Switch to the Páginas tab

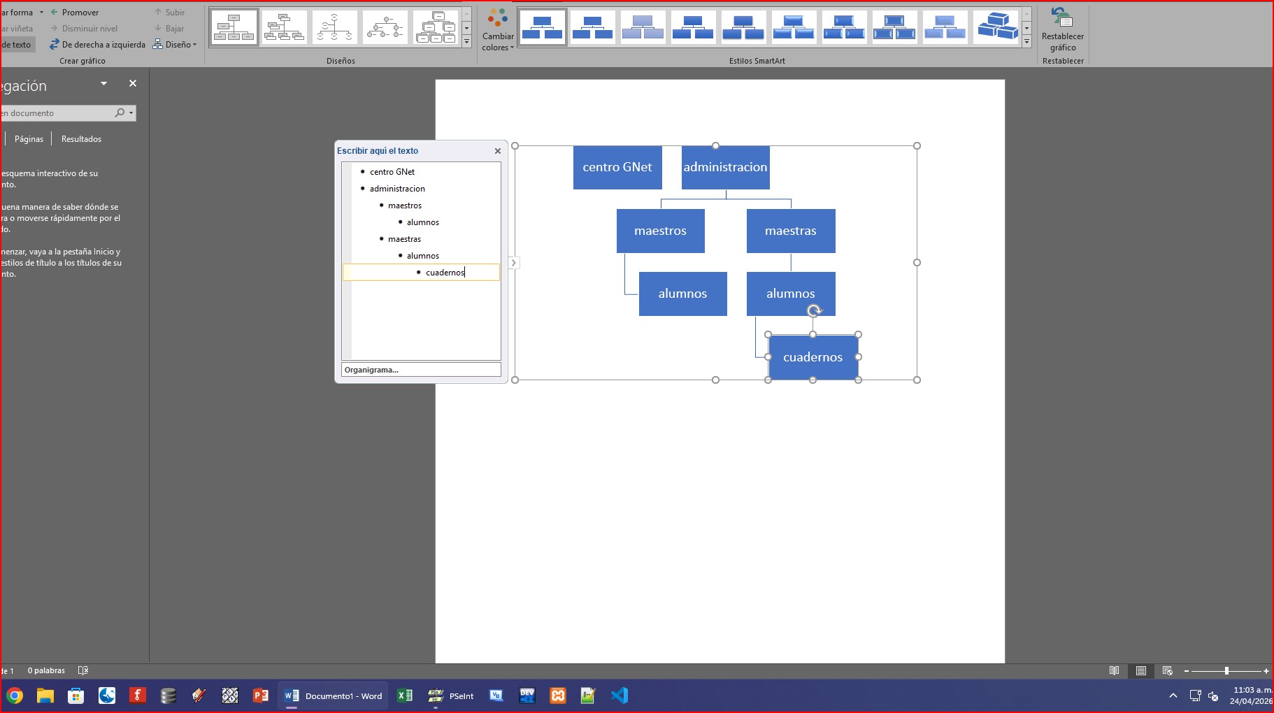coord(29,139)
